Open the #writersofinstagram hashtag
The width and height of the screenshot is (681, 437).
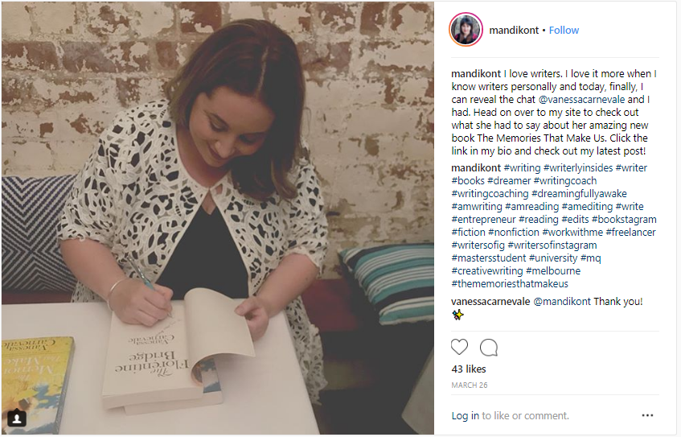(552, 245)
